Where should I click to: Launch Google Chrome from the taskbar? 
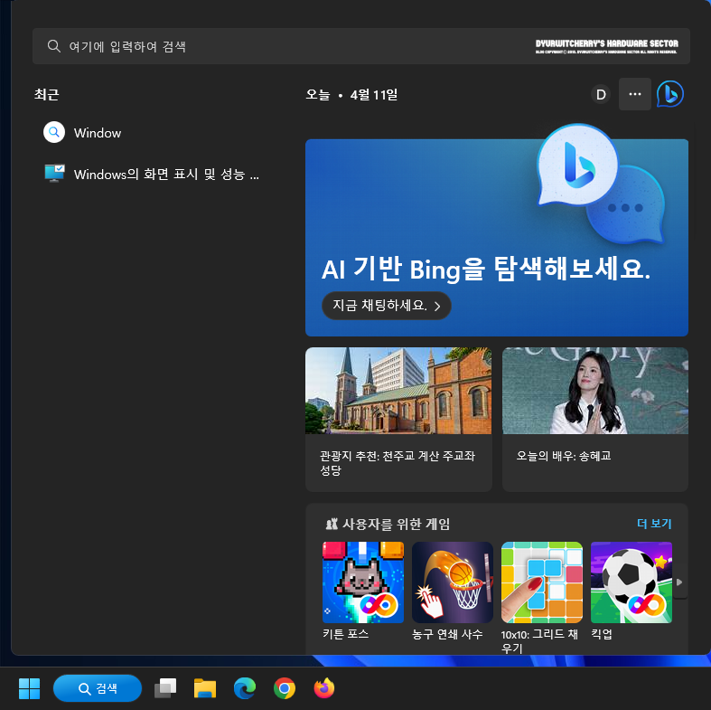click(285, 688)
